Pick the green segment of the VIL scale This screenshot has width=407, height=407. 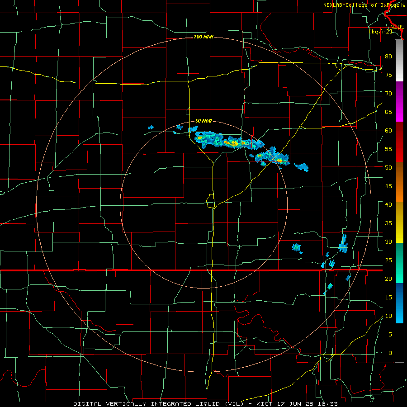399,263
